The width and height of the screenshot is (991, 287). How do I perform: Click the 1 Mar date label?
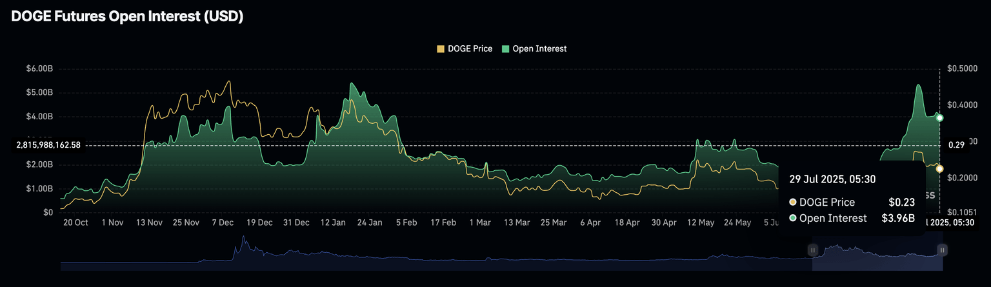click(x=480, y=223)
